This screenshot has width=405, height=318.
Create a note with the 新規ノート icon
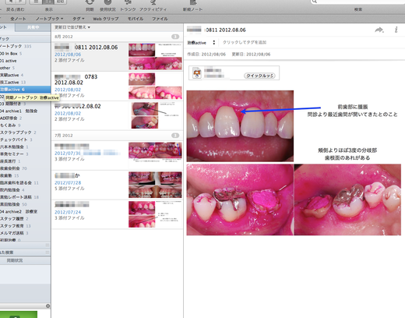point(193,2)
